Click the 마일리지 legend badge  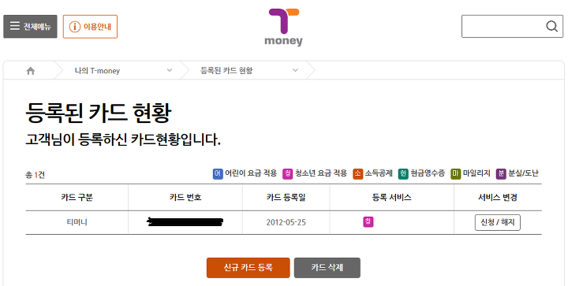pyautogui.click(x=455, y=173)
